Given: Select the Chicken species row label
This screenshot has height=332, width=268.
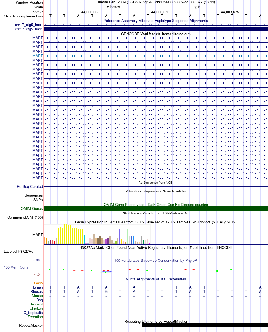Looking at the screenshot, I should [36, 309].
